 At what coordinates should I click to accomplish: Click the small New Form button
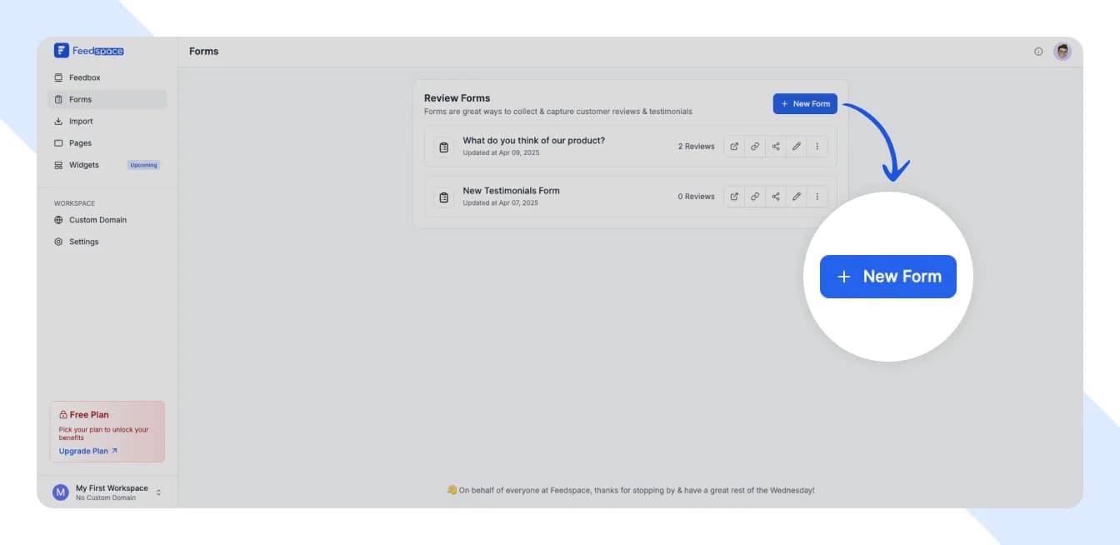tap(805, 103)
